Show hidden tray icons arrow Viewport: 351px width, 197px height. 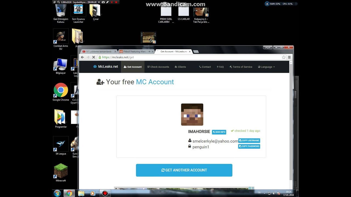coord(264,193)
